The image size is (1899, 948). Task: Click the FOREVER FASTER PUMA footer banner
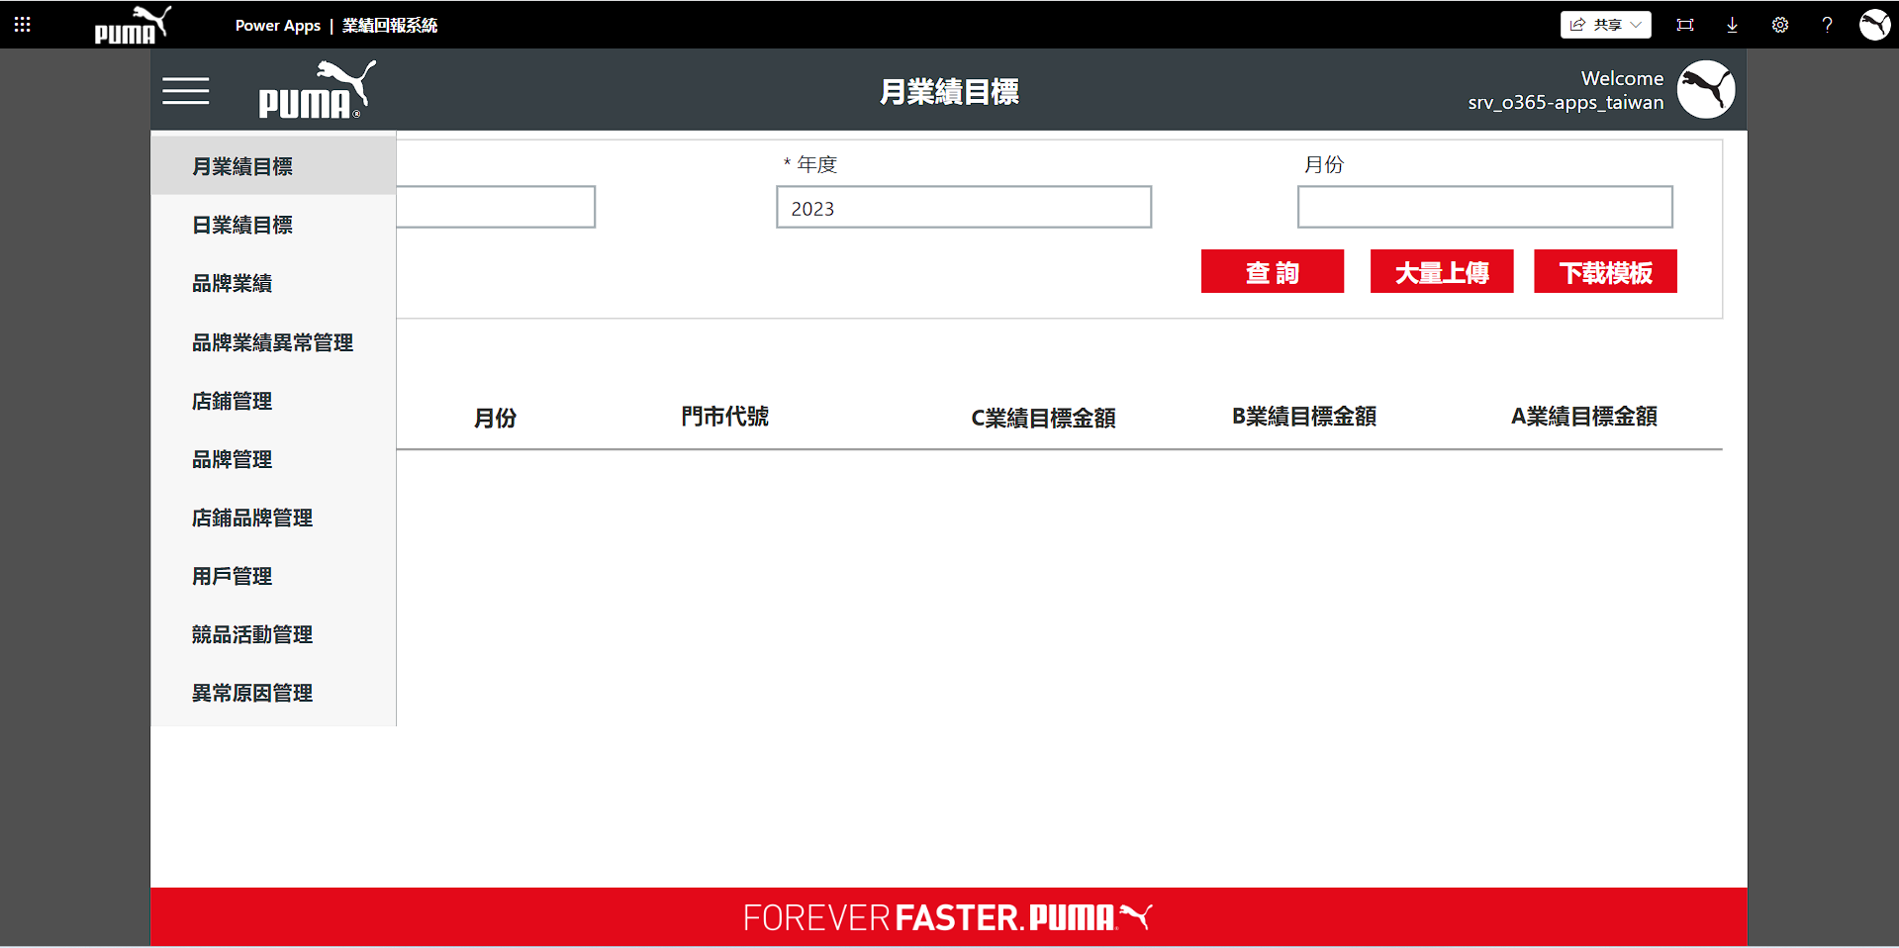click(948, 917)
